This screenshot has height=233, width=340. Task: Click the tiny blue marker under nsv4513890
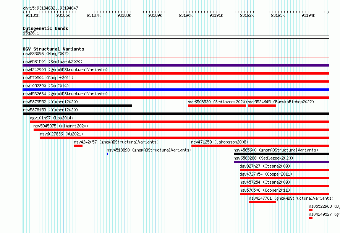coord(107,154)
